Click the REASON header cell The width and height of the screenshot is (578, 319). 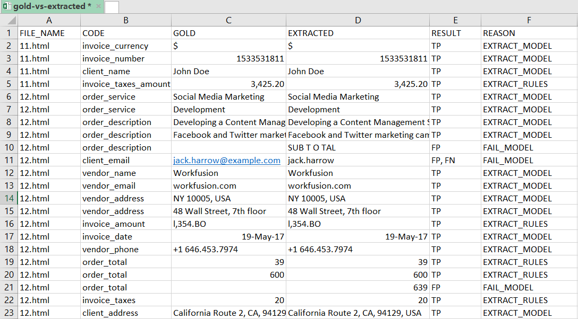click(529, 33)
